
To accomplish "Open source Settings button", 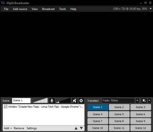I will pyautogui.click(x=32, y=128).
